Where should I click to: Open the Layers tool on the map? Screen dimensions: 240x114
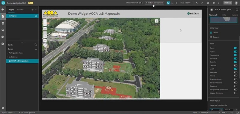click(x=157, y=21)
